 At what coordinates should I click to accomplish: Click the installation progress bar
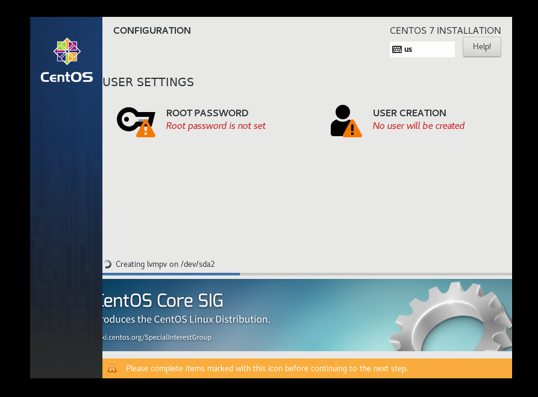(307, 274)
